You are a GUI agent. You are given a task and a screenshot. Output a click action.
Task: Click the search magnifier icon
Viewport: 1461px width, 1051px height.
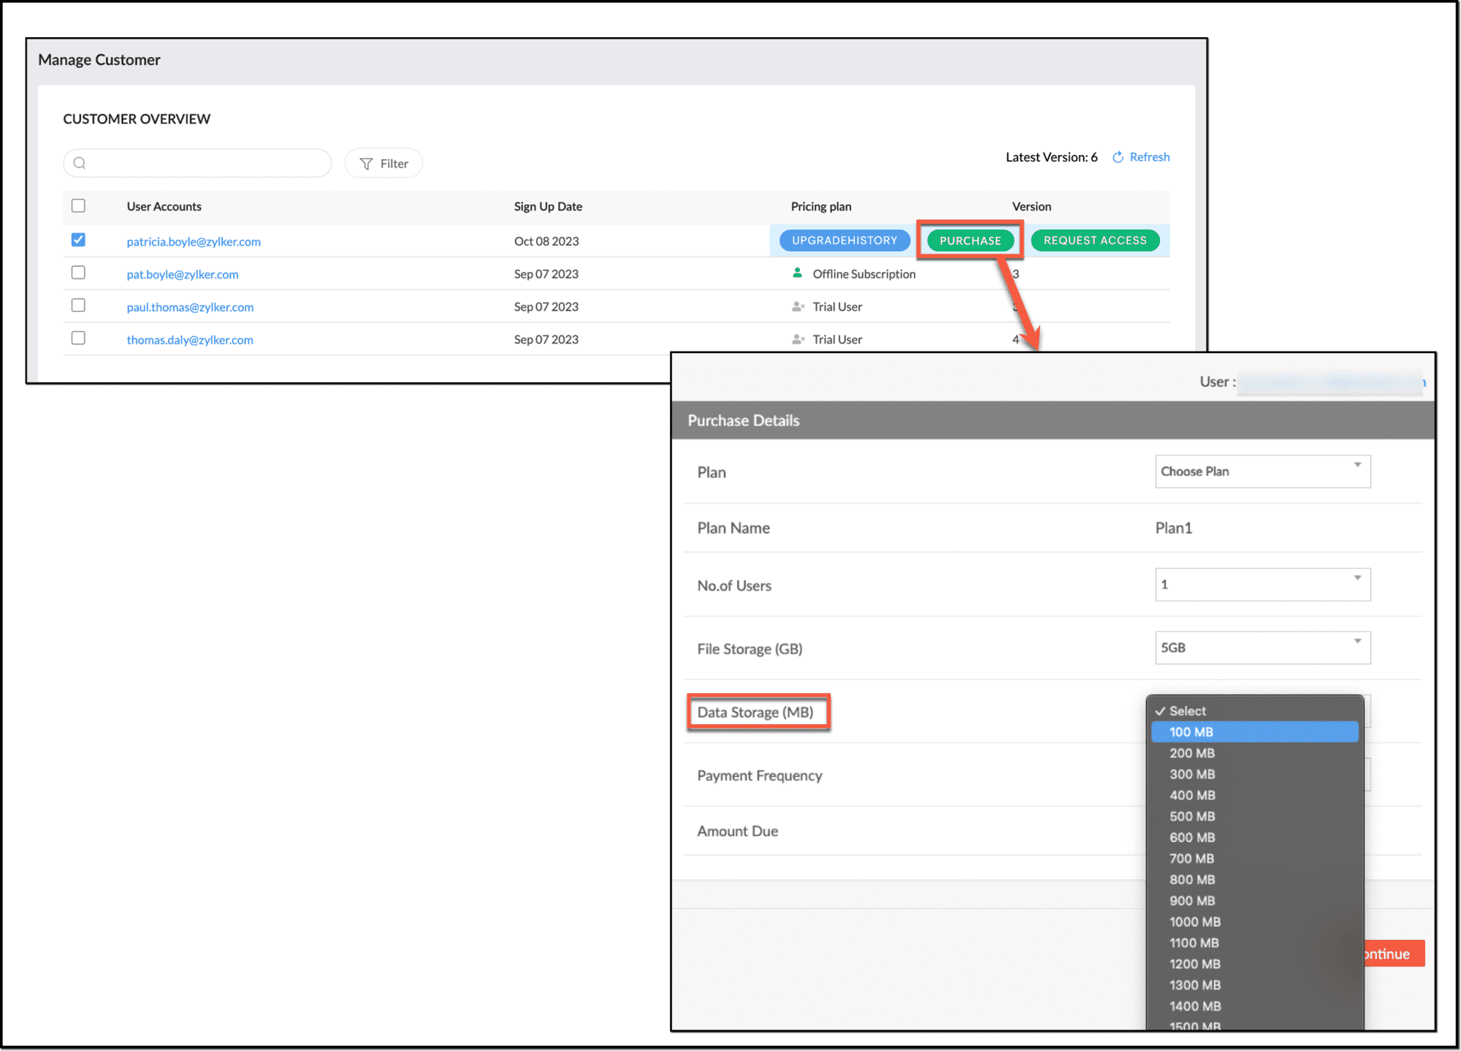(x=80, y=163)
